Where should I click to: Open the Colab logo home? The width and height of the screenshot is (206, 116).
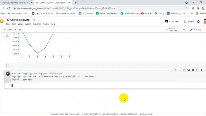click(2, 21)
